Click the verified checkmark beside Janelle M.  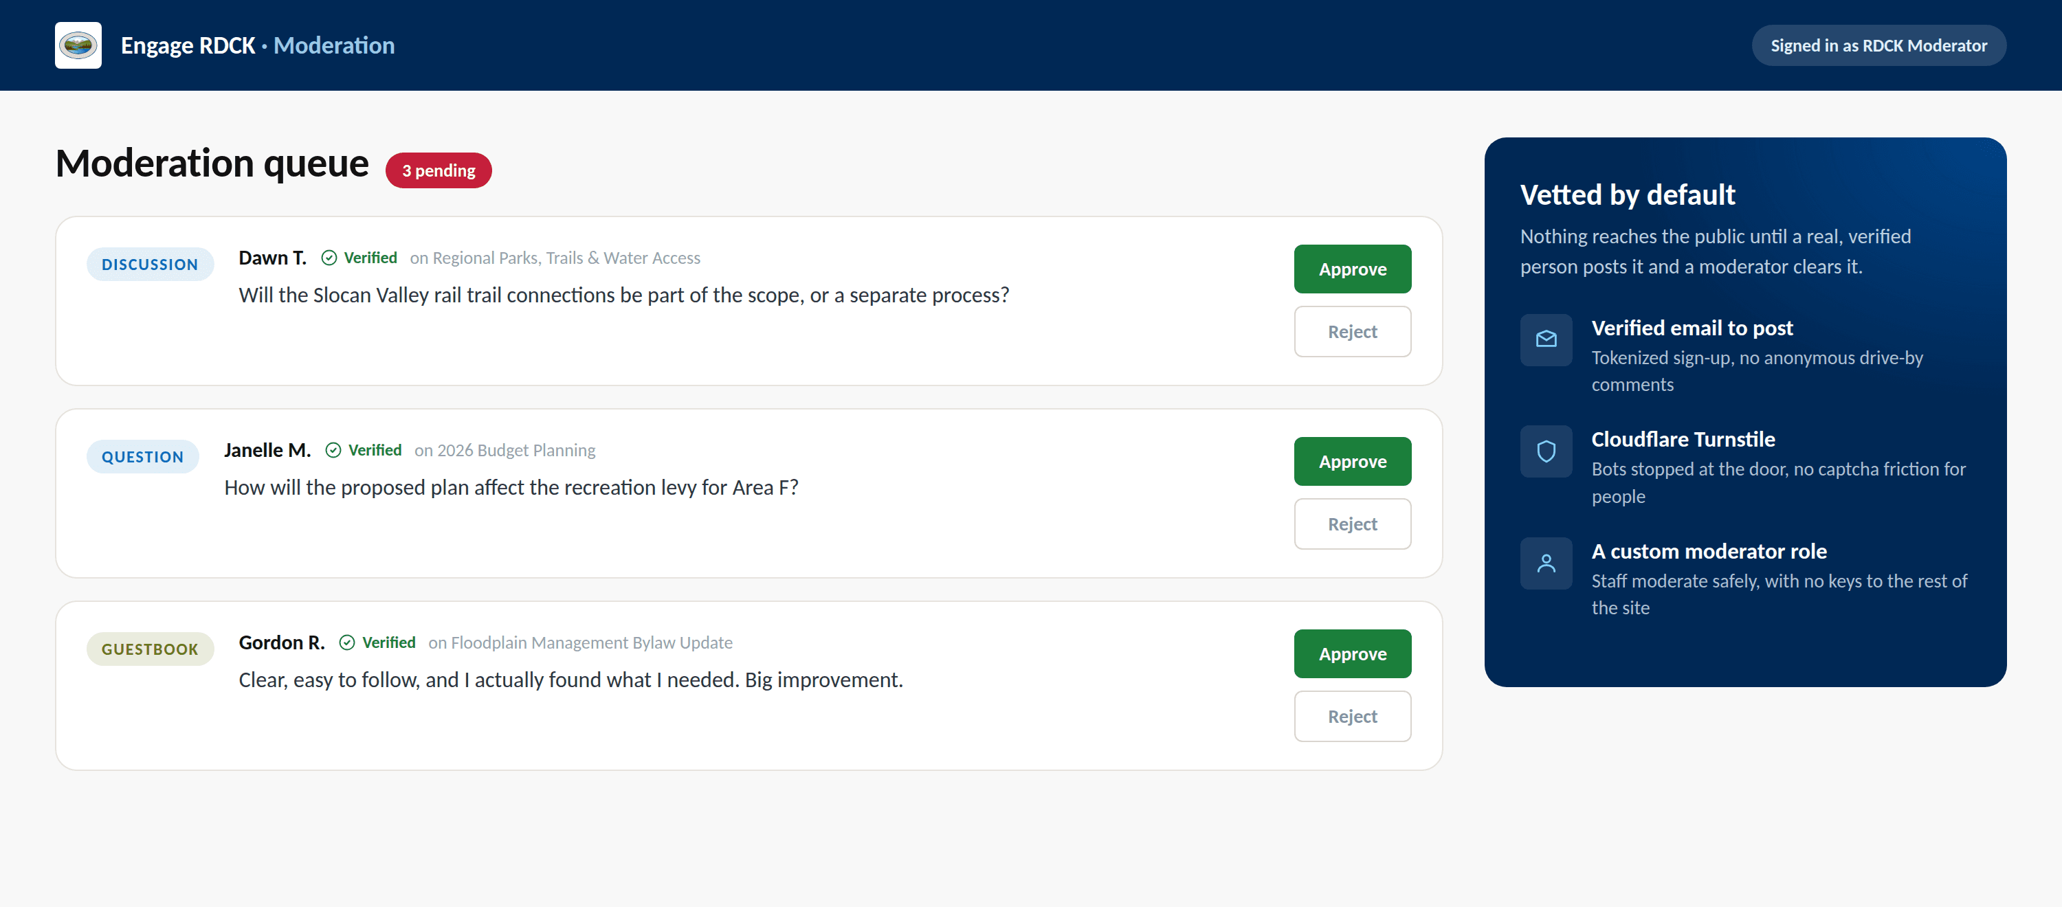click(333, 451)
